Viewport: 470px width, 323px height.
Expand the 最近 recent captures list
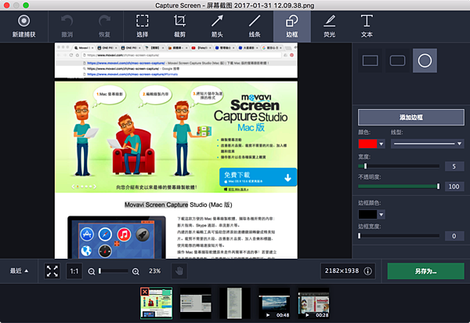tap(19, 271)
